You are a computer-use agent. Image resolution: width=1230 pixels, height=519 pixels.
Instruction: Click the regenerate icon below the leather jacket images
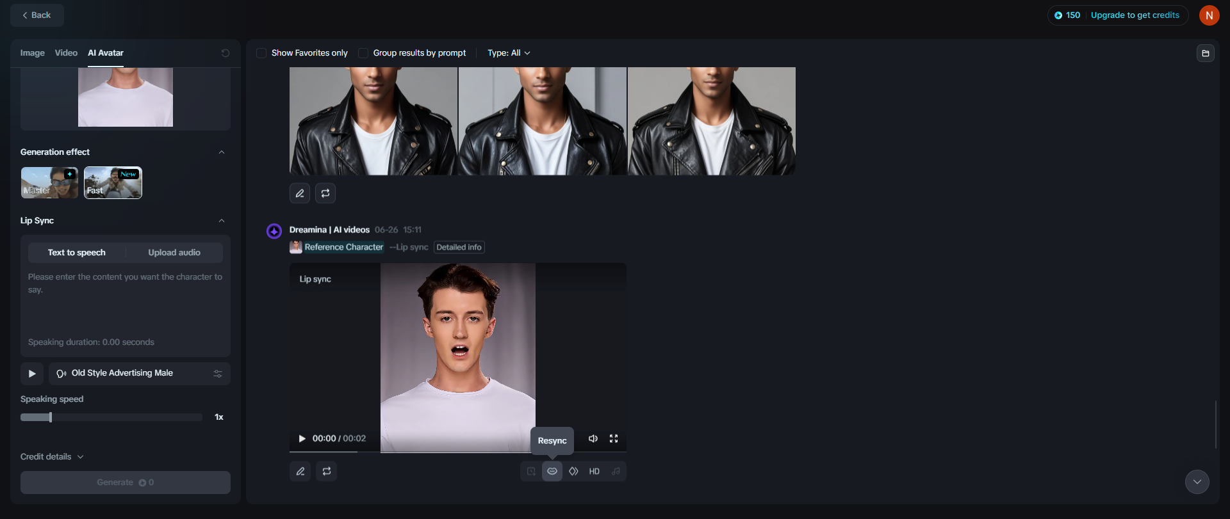(325, 193)
